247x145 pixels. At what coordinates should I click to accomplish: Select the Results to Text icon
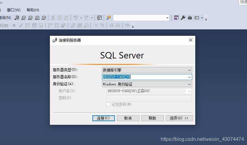(x=73, y=25)
